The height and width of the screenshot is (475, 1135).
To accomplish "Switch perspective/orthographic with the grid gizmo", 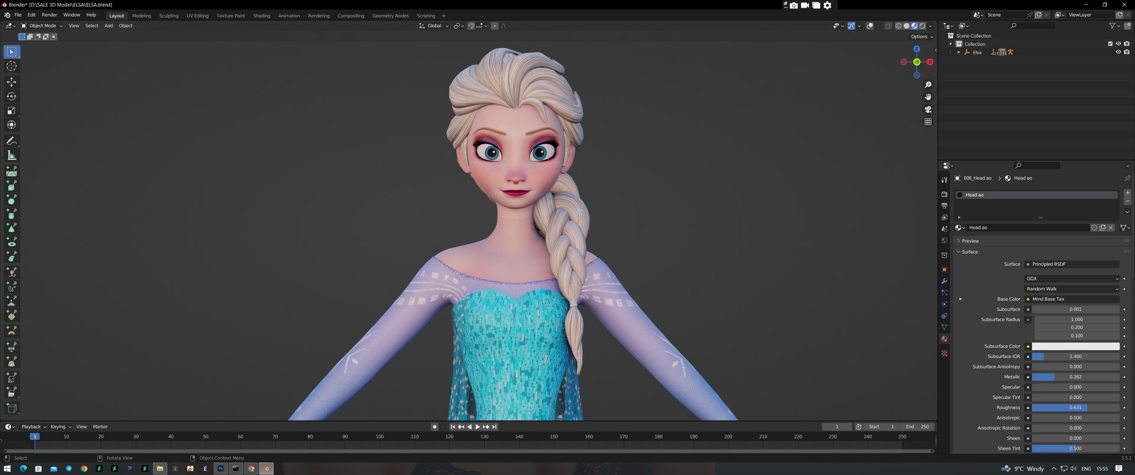I will pos(928,122).
